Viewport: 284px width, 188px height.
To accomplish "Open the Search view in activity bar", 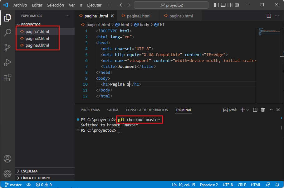I will [7, 32].
